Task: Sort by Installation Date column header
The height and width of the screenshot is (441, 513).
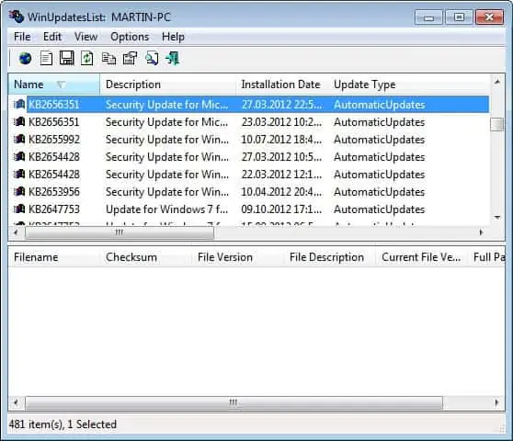Action: tap(280, 85)
